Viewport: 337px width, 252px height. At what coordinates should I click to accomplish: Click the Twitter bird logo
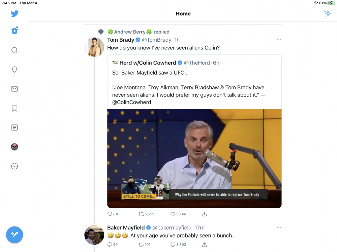coord(14,13)
